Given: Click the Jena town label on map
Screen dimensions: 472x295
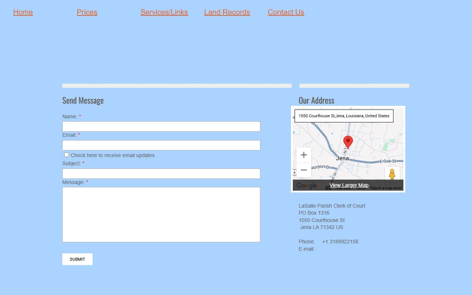Looking at the screenshot, I should (x=342, y=158).
